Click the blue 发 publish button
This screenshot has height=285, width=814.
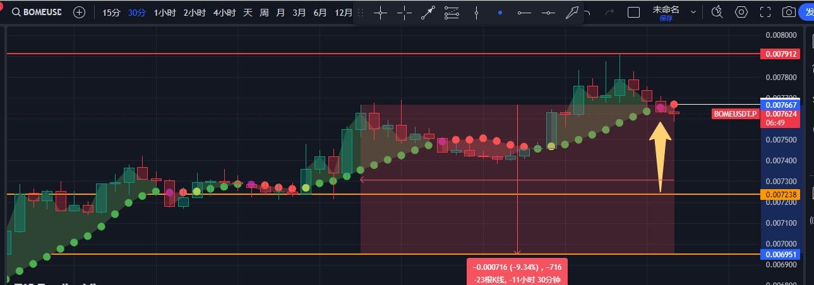coord(807,12)
